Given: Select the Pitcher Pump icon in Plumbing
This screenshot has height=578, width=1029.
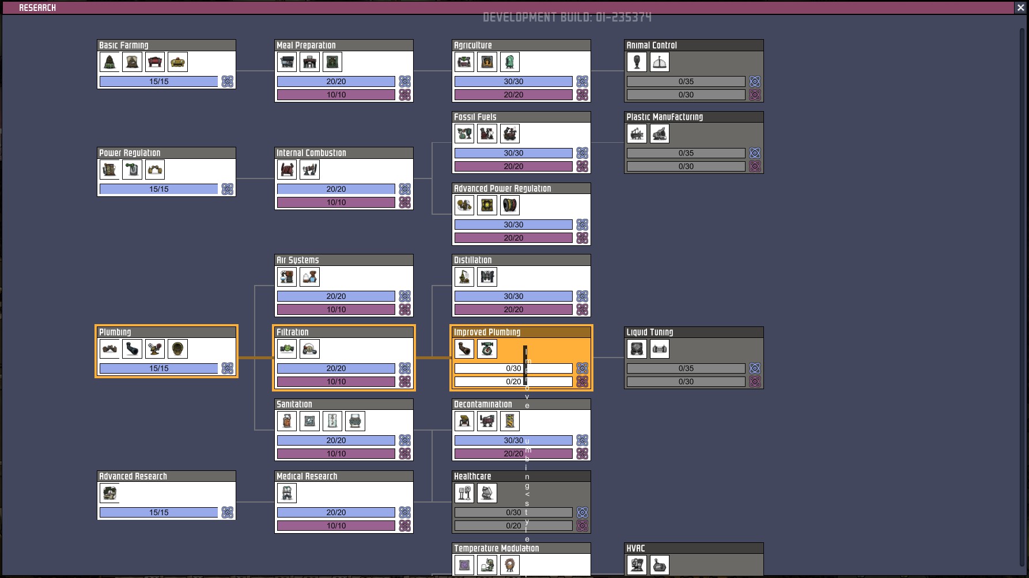Looking at the screenshot, I should [154, 349].
